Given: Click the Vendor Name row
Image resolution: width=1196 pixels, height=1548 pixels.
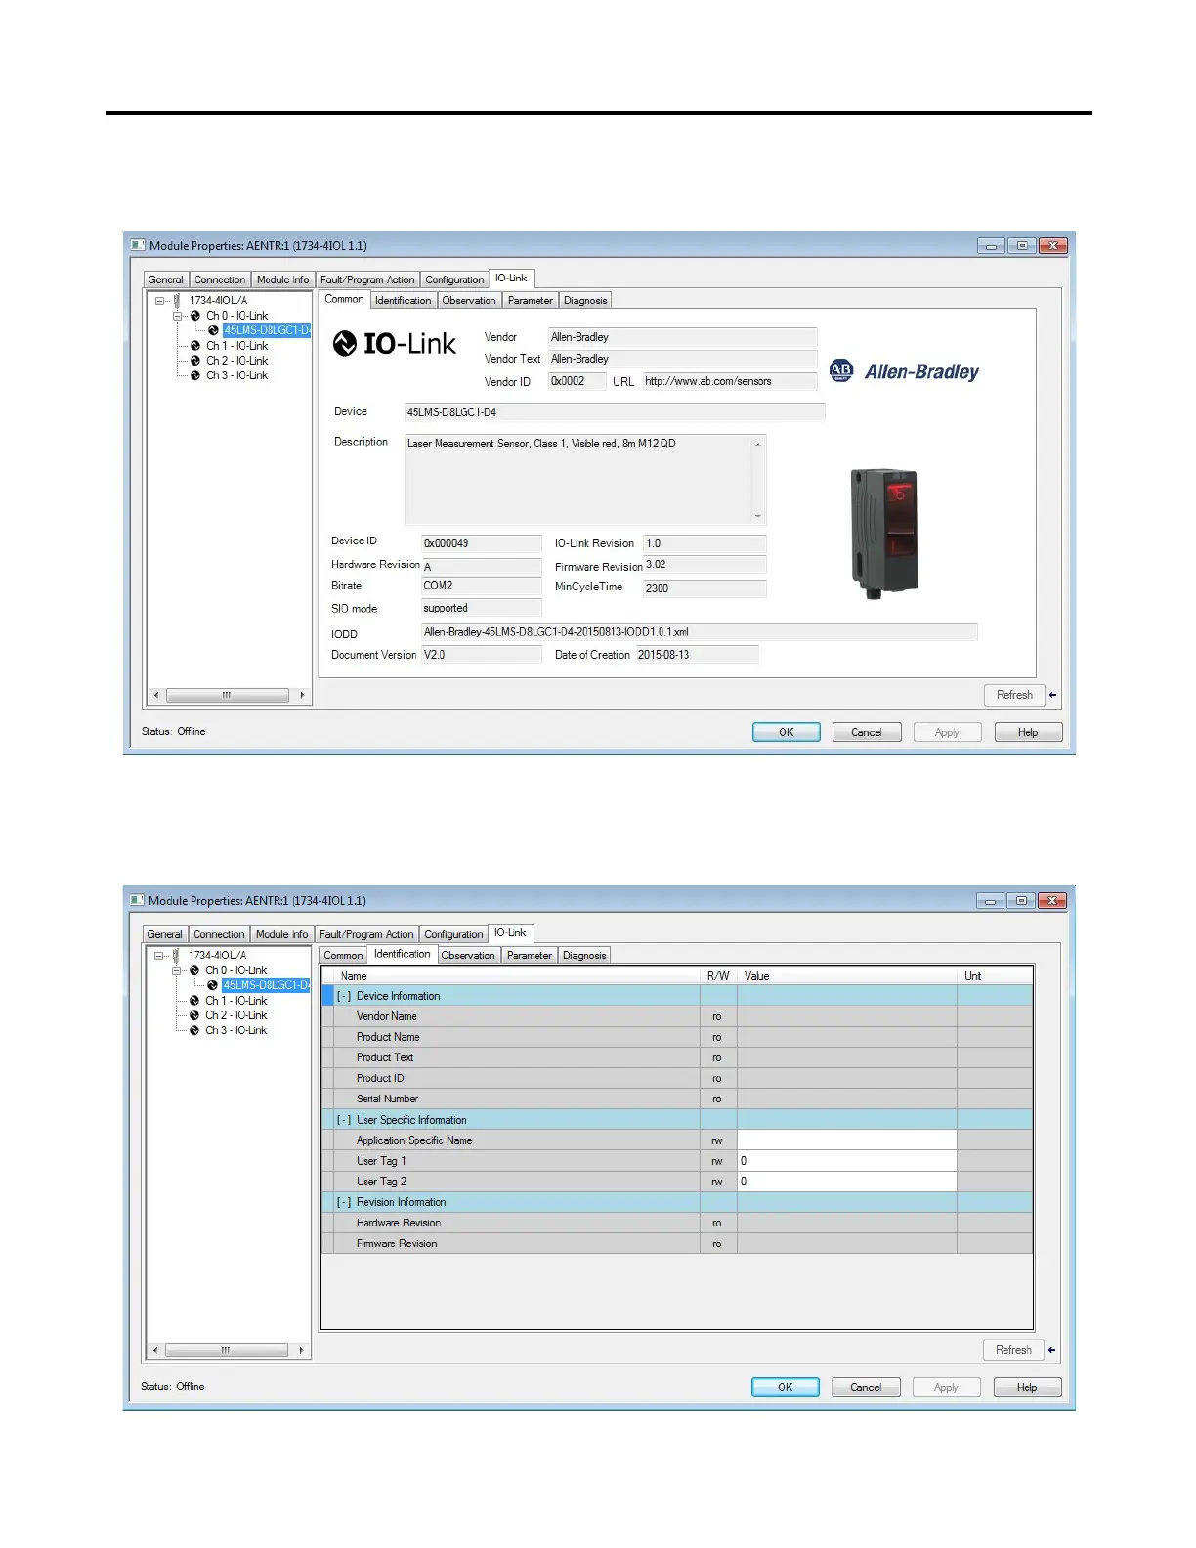Looking at the screenshot, I should coord(677,1016).
